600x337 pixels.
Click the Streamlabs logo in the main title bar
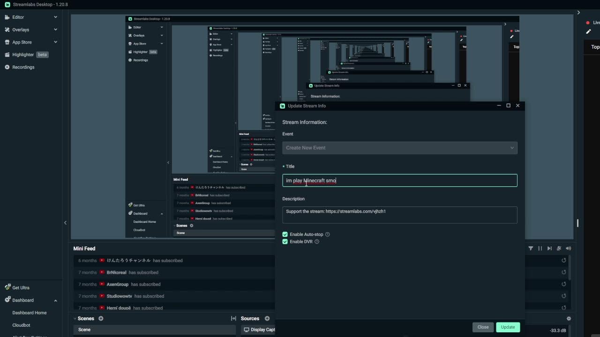pos(7,5)
